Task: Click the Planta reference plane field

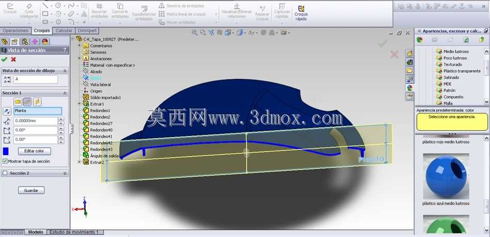Action: pos(38,111)
